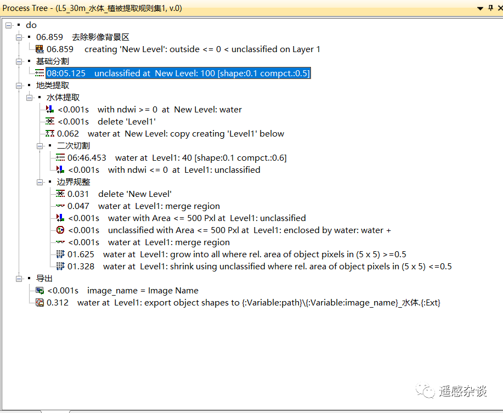
Task: Toggle the Process Tree auto-hide pin
Action: pyautogui.click(x=491, y=8)
